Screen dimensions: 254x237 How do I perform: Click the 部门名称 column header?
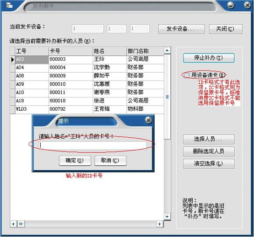tap(145, 51)
